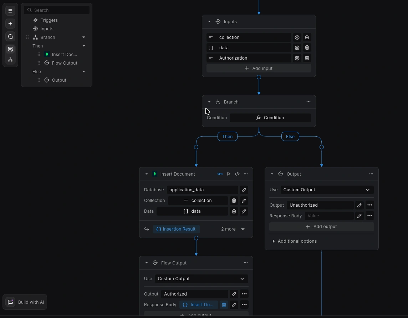Edit the Data field

[244, 211]
